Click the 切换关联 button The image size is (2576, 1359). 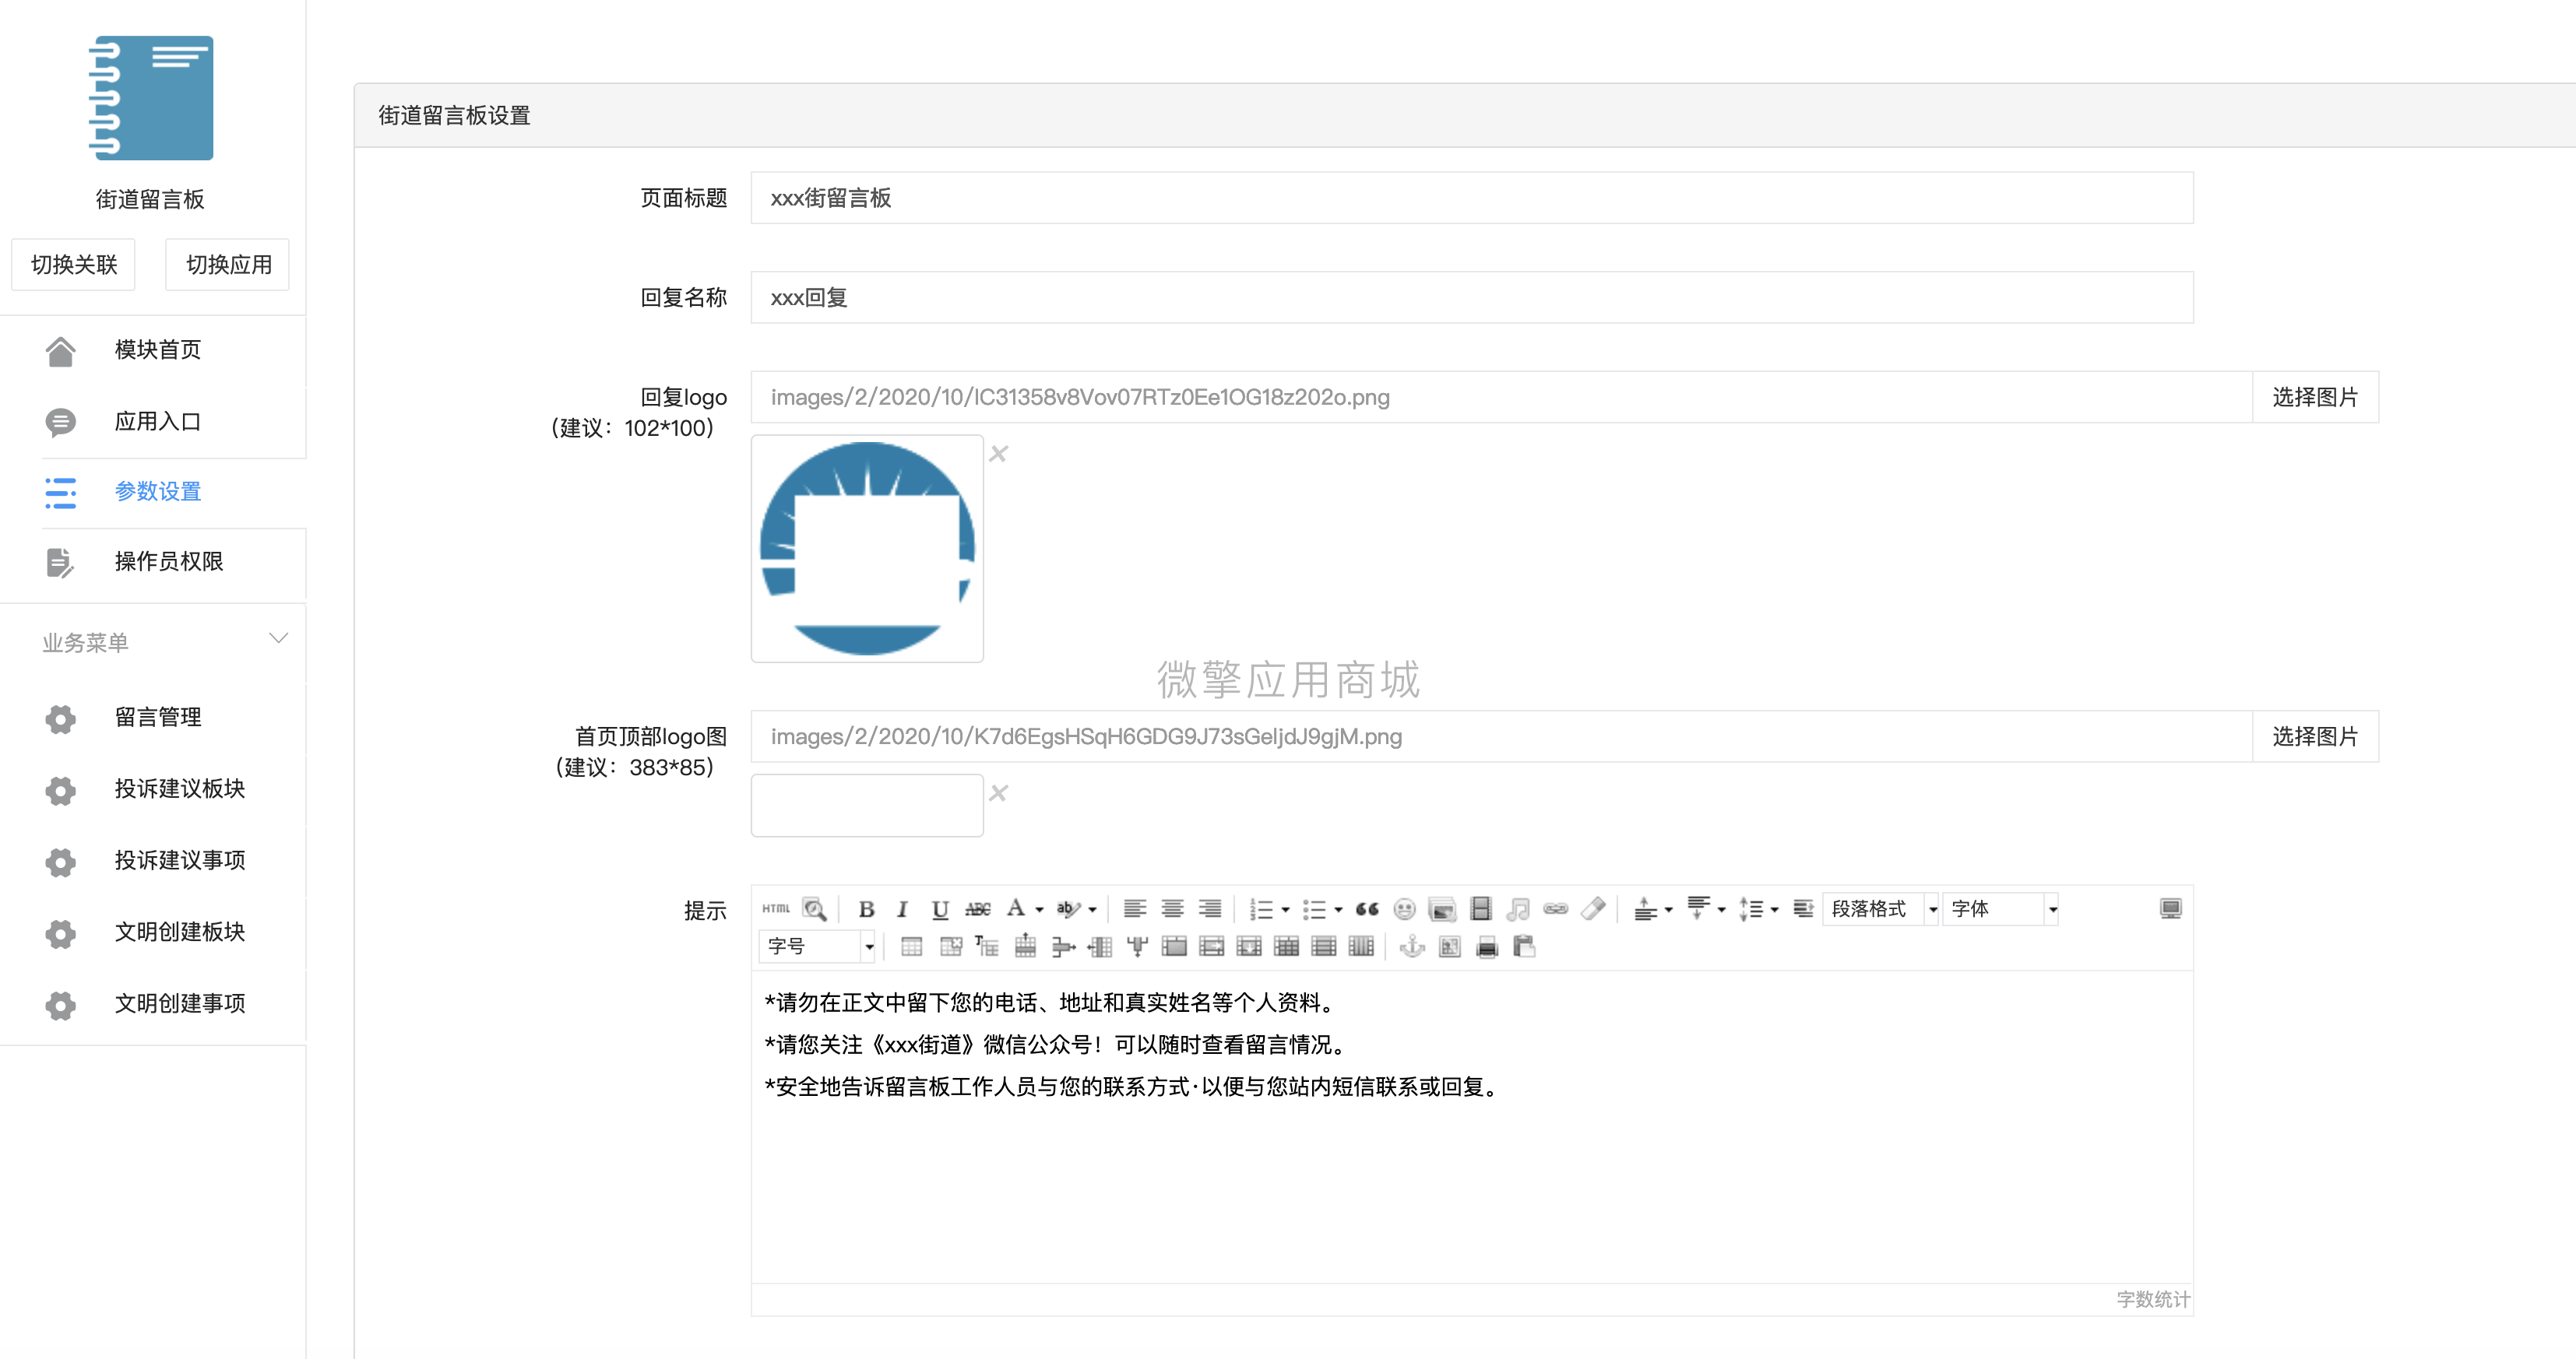point(74,265)
